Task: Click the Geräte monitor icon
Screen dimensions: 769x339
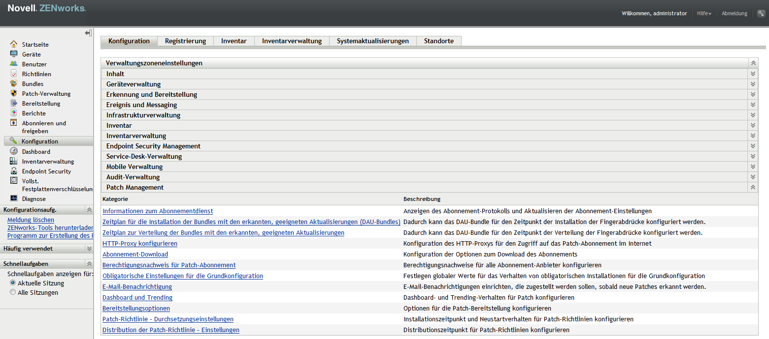Action: click(x=14, y=54)
